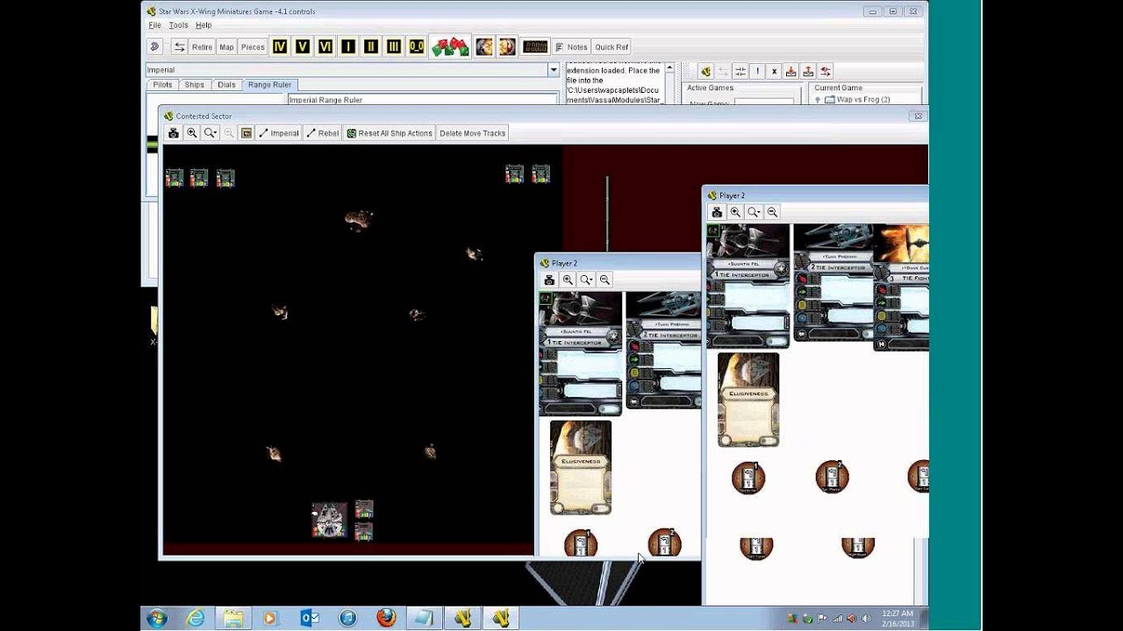Click the exclamation mark server control icon
The width and height of the screenshot is (1123, 631).
point(758,72)
